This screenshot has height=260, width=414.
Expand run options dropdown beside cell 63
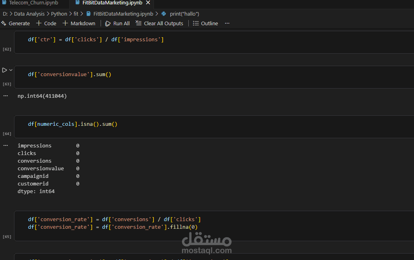tap(11, 70)
